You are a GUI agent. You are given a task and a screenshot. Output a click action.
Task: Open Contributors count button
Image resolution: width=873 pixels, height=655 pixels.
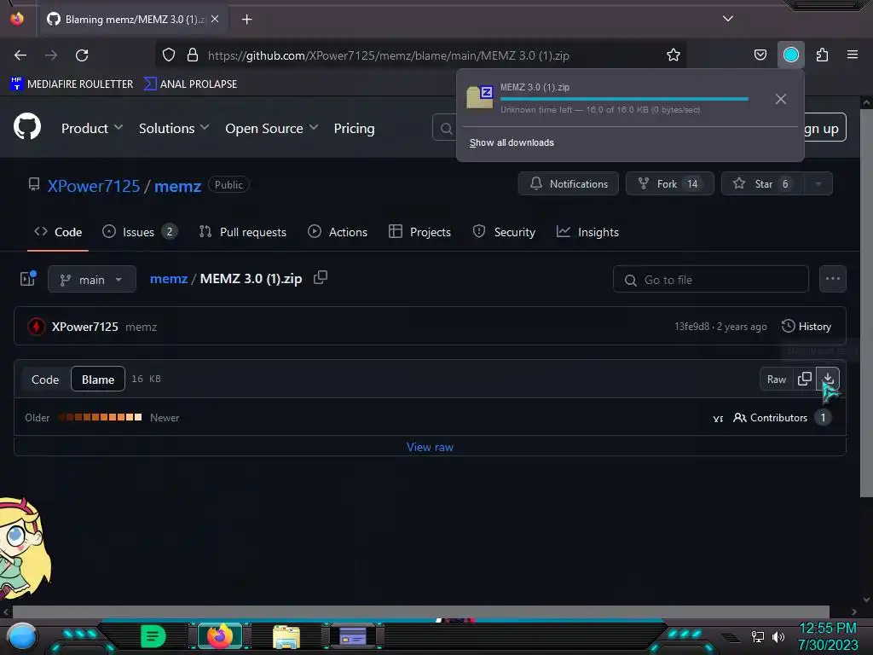[x=783, y=417]
